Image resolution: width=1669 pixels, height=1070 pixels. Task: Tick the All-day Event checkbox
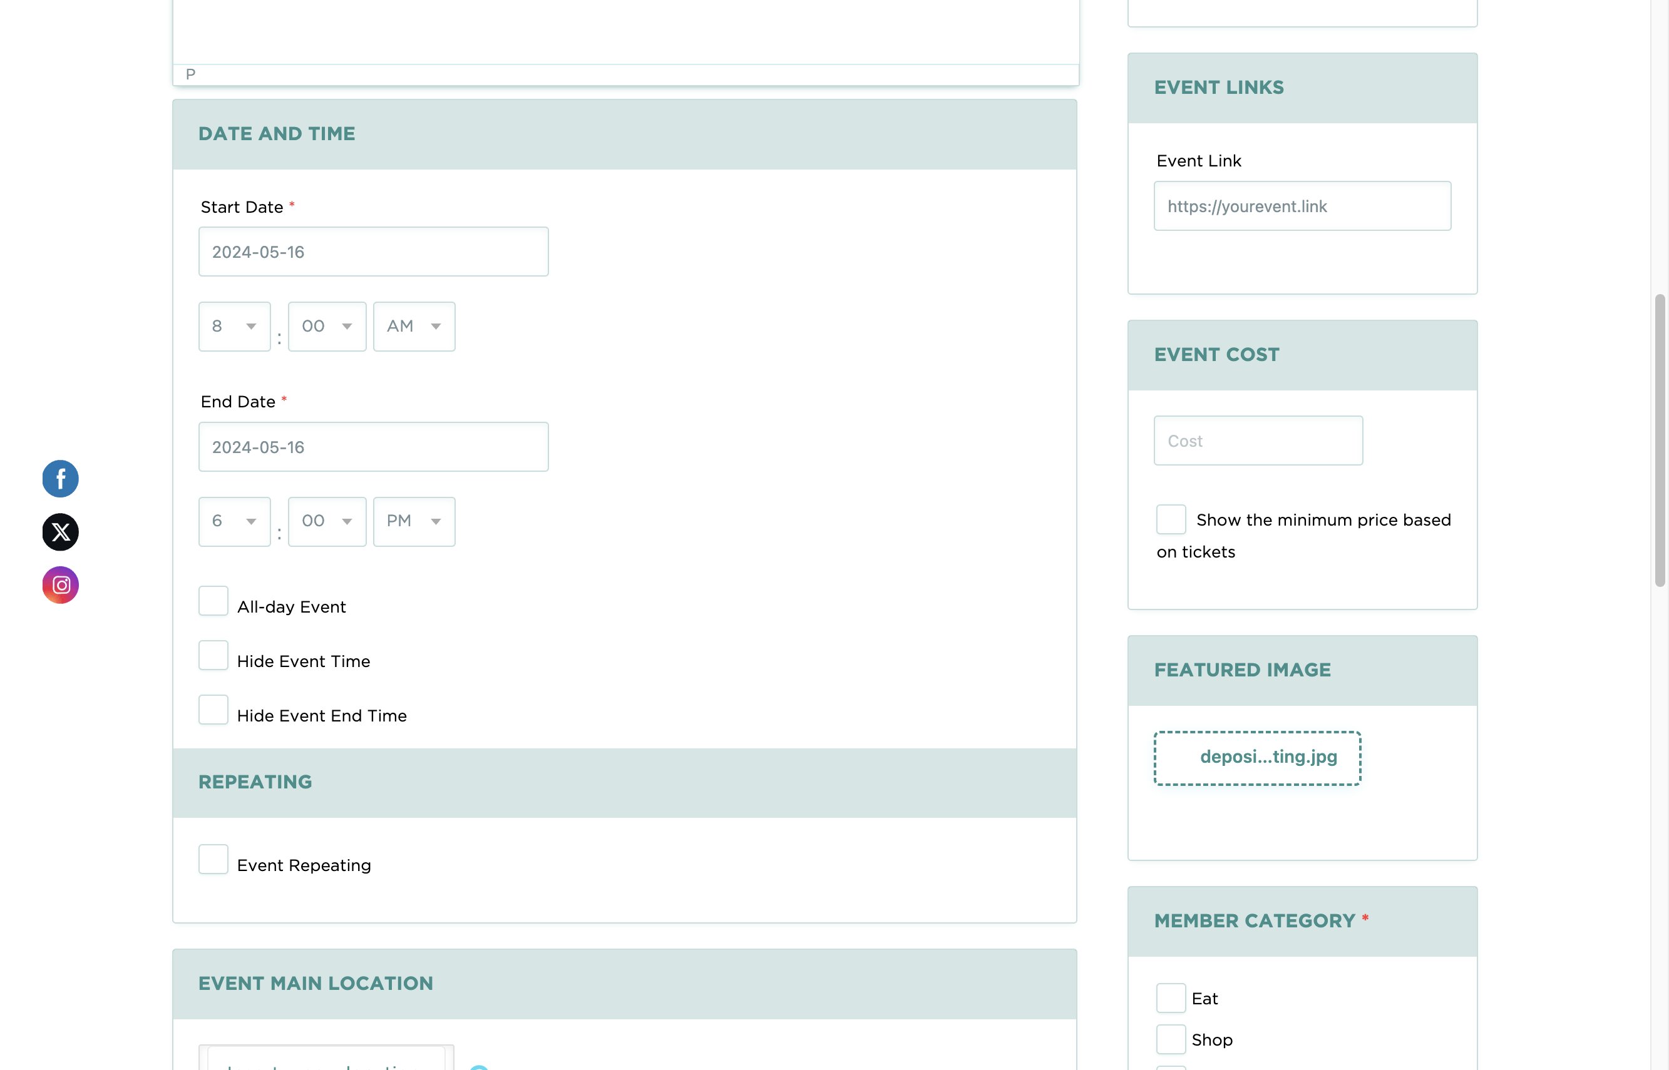[213, 601]
